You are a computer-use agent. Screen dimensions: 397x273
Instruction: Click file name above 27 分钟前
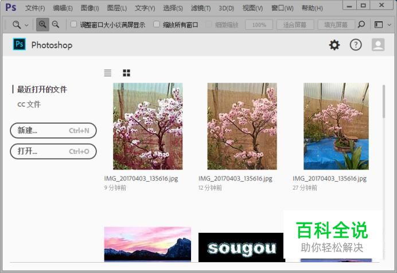(x=329, y=179)
